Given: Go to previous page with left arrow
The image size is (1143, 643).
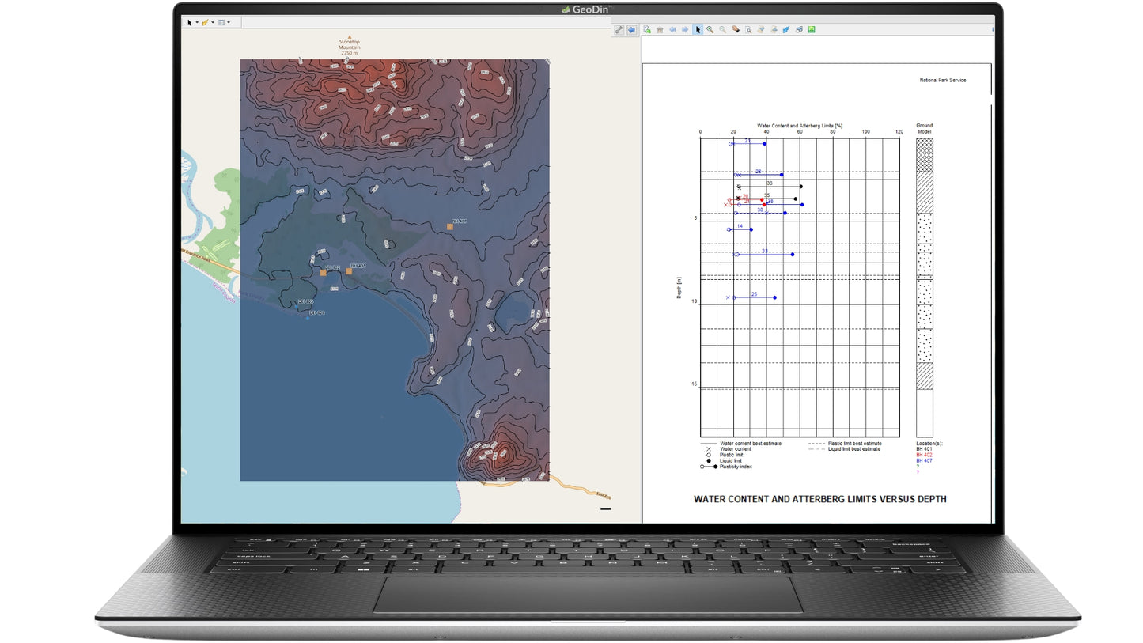Looking at the screenshot, I should tap(672, 30).
